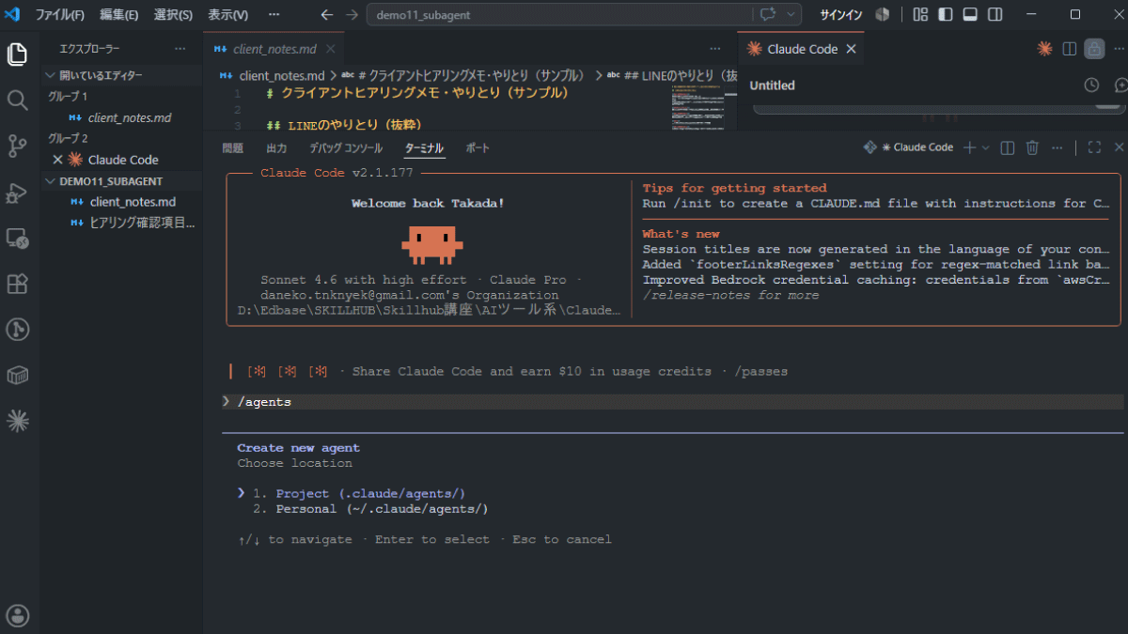Open the Run and Debug view
The height and width of the screenshot is (634, 1128).
click(17, 192)
